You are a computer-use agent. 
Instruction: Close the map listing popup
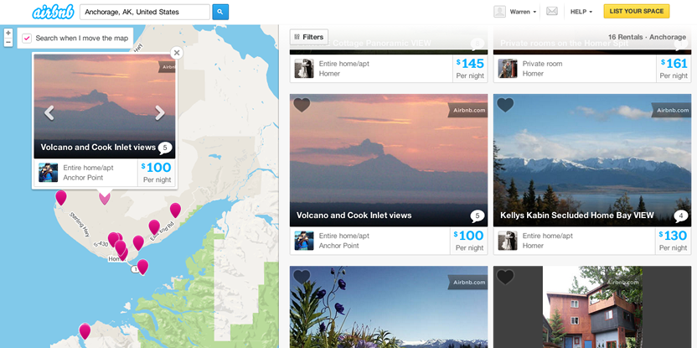[x=177, y=53]
